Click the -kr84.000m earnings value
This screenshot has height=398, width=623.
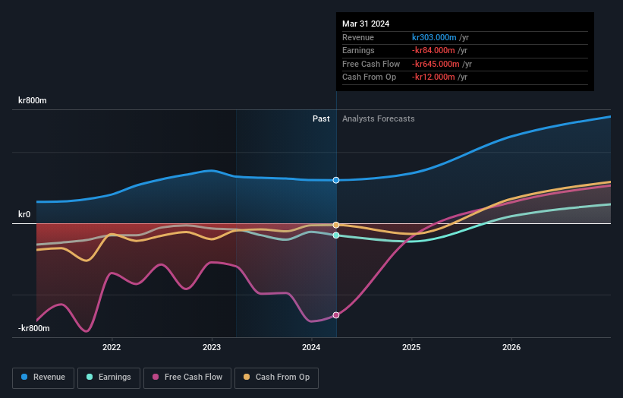tap(433, 50)
